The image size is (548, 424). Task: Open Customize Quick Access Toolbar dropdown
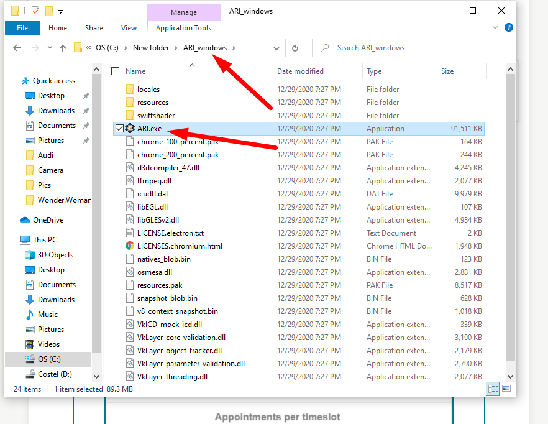click(60, 12)
